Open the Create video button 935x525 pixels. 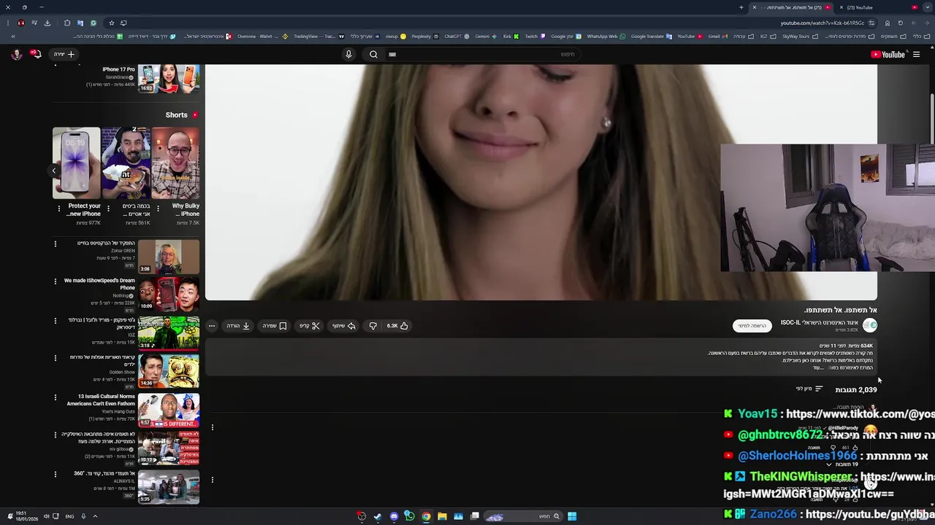[64, 54]
